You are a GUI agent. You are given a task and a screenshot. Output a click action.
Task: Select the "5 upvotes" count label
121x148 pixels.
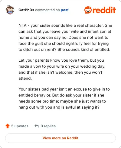pos(20,126)
